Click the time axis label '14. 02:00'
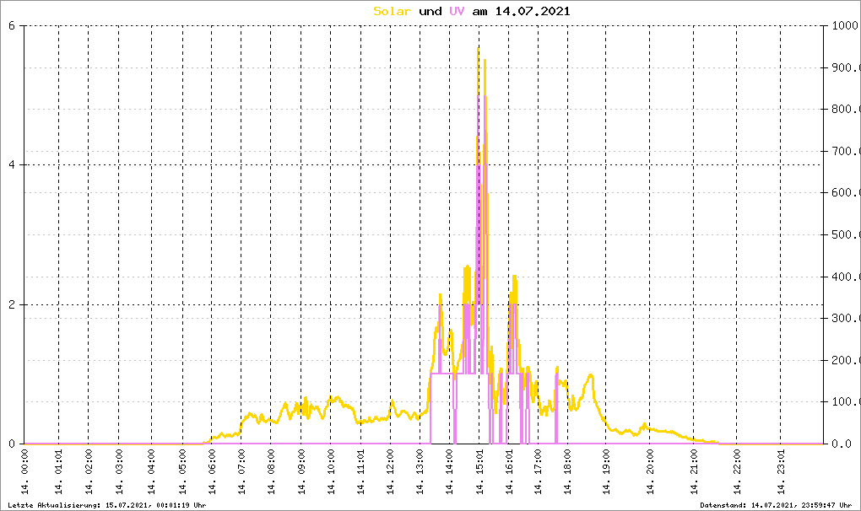The image size is (861, 511). point(89,472)
